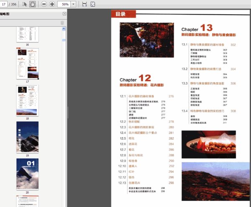Click contents entry 12.10
The image size is (251, 207).
coord(146,166)
